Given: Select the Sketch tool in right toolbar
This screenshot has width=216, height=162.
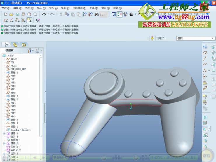Looking at the screenshot, I should [x=205, y=47].
